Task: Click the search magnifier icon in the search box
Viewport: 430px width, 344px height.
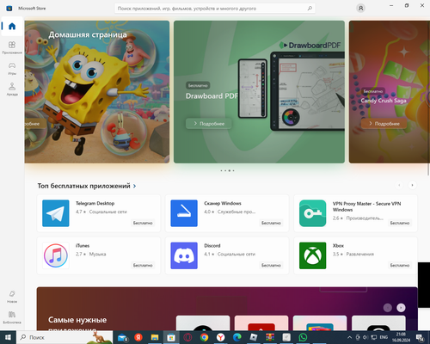Action: click(x=310, y=9)
